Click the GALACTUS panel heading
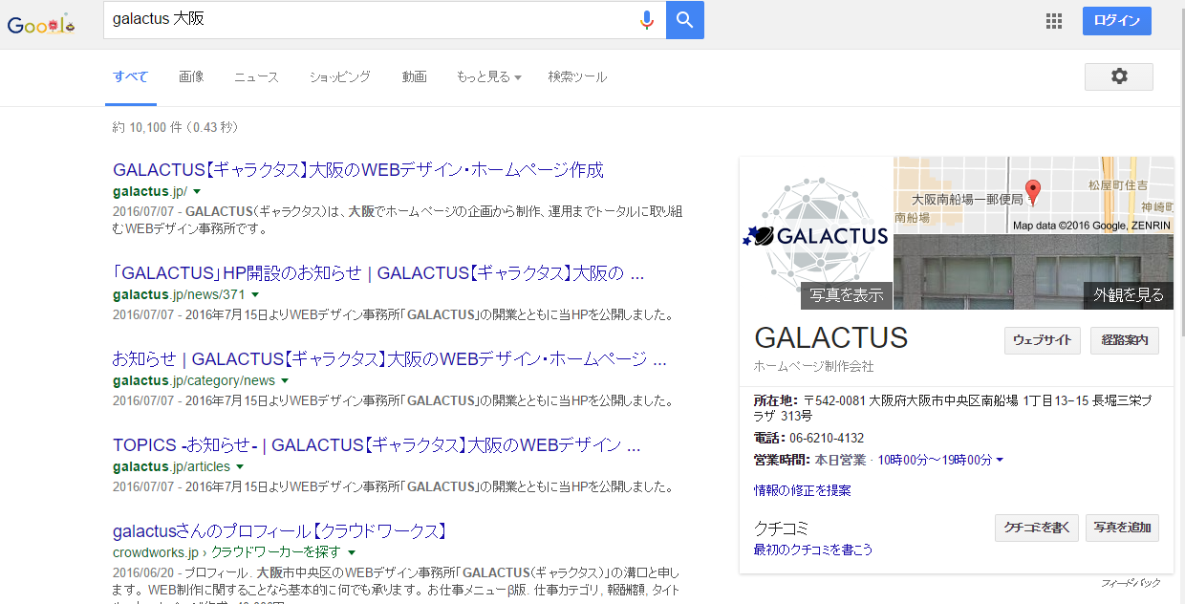Screen dimensions: 1185x604 (831, 338)
